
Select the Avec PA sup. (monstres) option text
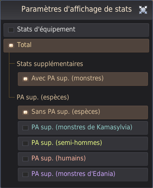click(68, 78)
